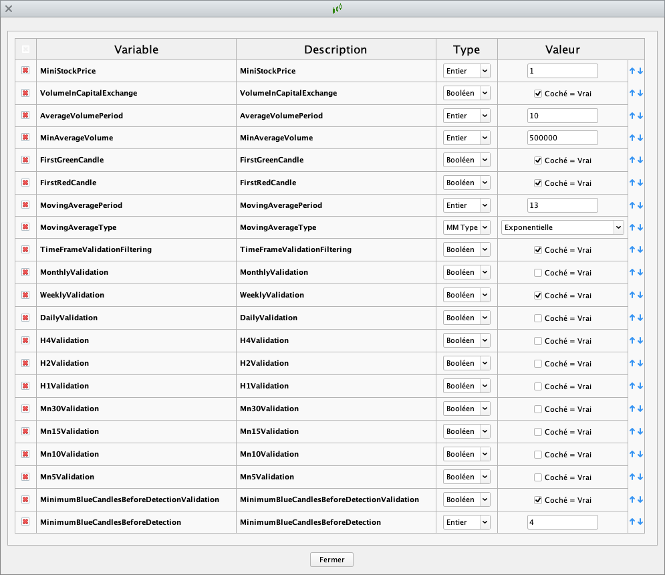The height and width of the screenshot is (575, 665).
Task: Move MinimumBlueCandlesBeforeDetection row up with arrow
Action: (x=632, y=523)
